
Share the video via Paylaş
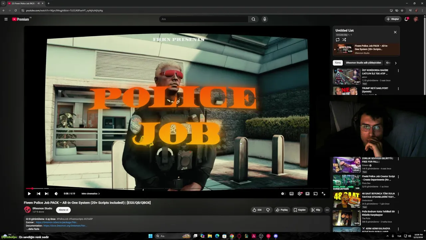(282, 210)
